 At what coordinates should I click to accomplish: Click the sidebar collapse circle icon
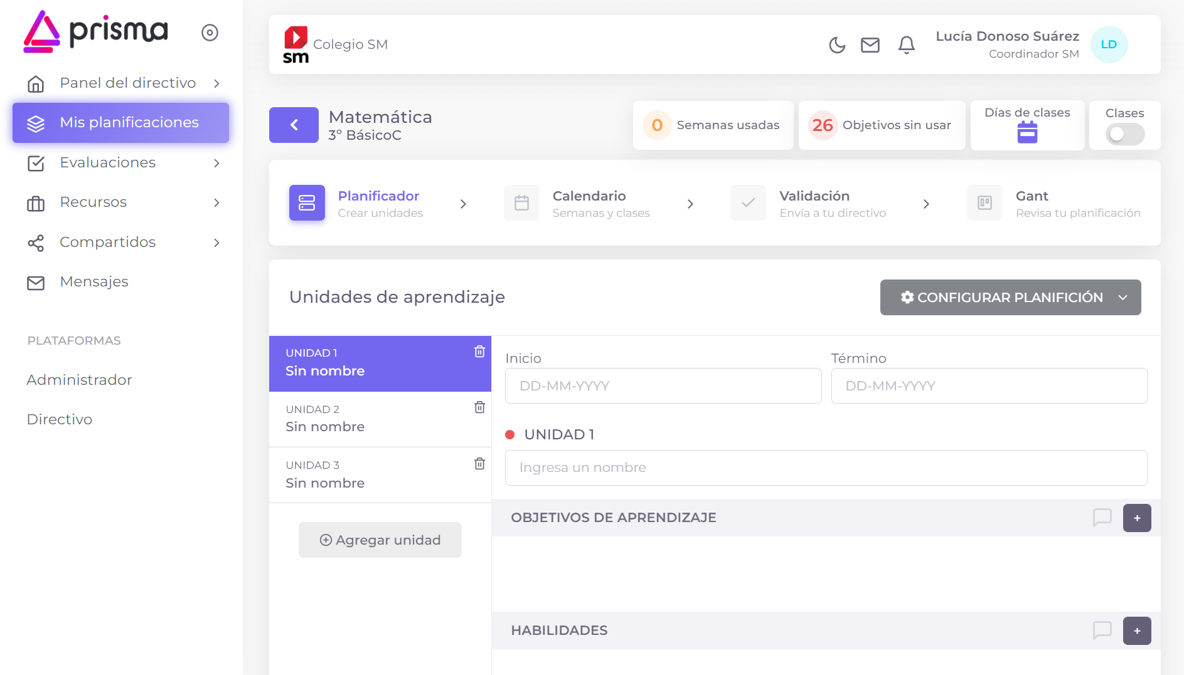[x=210, y=33]
